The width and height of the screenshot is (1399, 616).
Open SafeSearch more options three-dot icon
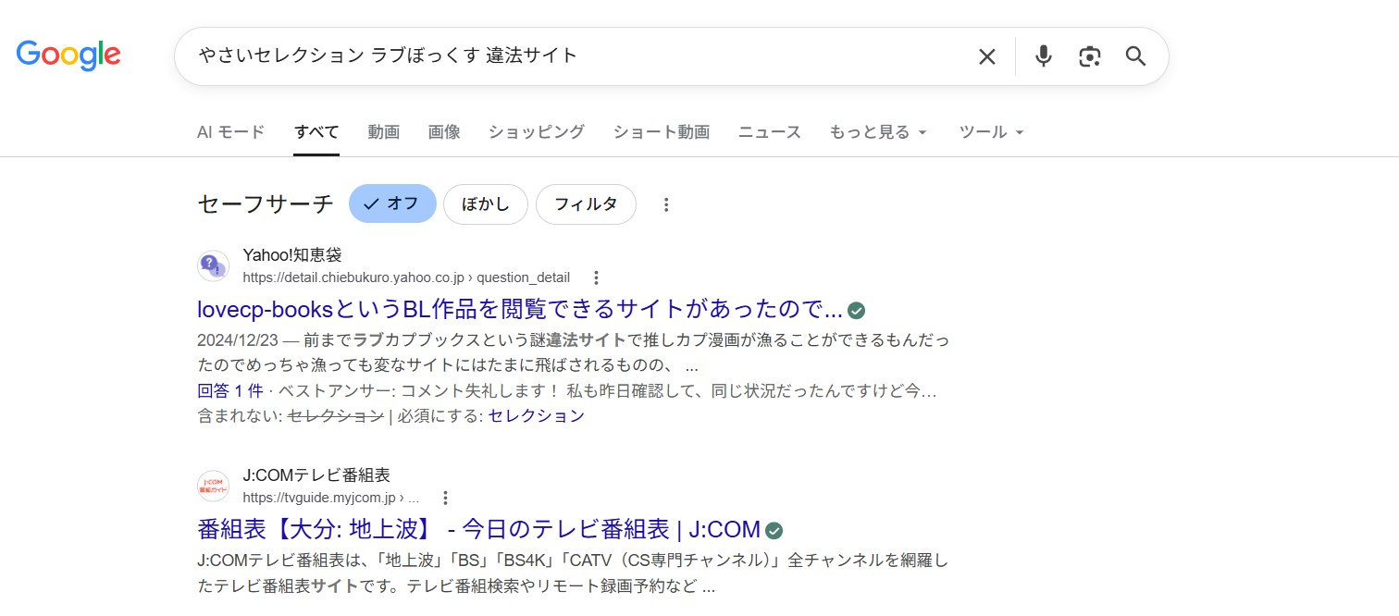tap(666, 204)
